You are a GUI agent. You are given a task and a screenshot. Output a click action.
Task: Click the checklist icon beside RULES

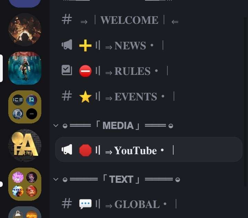[67, 70]
